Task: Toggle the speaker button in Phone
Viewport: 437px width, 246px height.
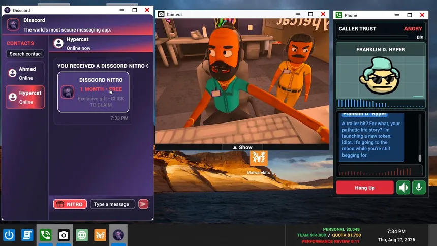Action: (403, 188)
